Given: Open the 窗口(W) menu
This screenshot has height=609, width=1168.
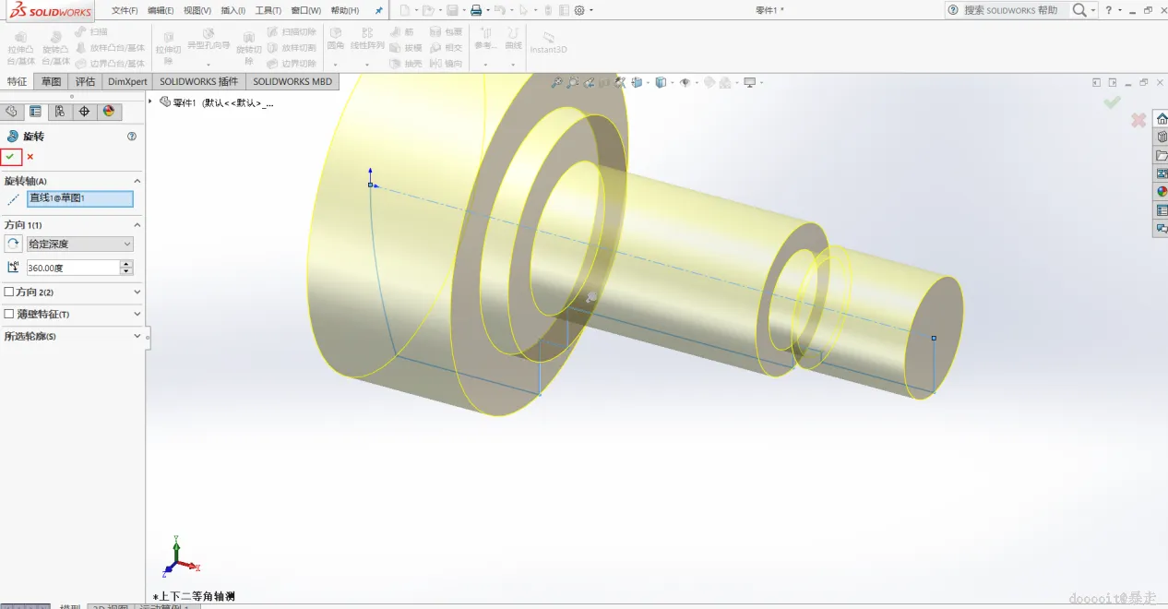Looking at the screenshot, I should pyautogui.click(x=306, y=10).
